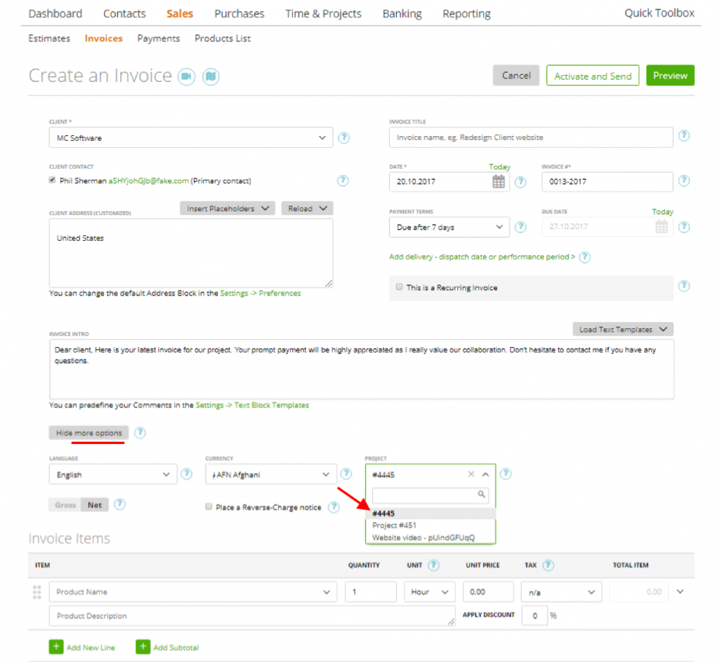This screenshot has width=719, height=662.
Task: Clear the Project field using the X icon
Action: [472, 474]
